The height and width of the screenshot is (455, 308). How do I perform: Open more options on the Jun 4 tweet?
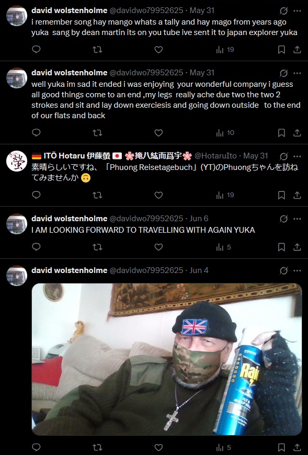coord(297,271)
